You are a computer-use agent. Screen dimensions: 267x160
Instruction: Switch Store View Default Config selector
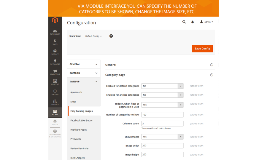tap(93, 36)
